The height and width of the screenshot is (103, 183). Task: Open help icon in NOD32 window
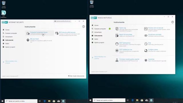coord(172,22)
